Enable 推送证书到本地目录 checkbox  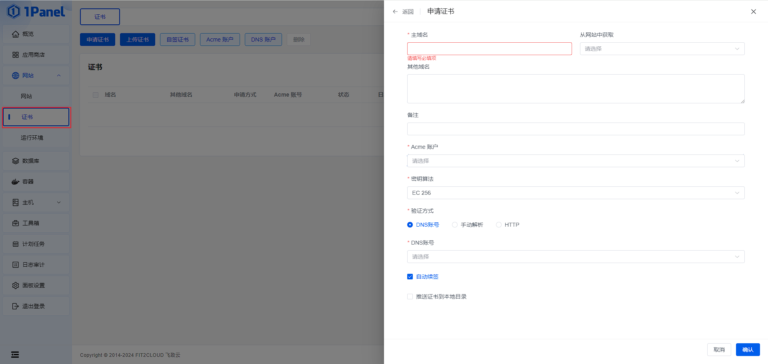410,297
